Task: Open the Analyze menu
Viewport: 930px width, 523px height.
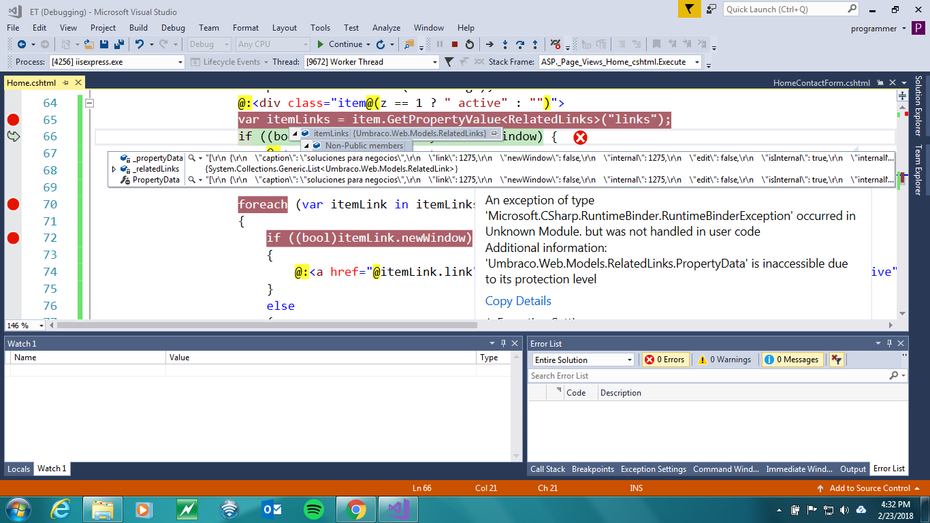Action: pos(386,28)
